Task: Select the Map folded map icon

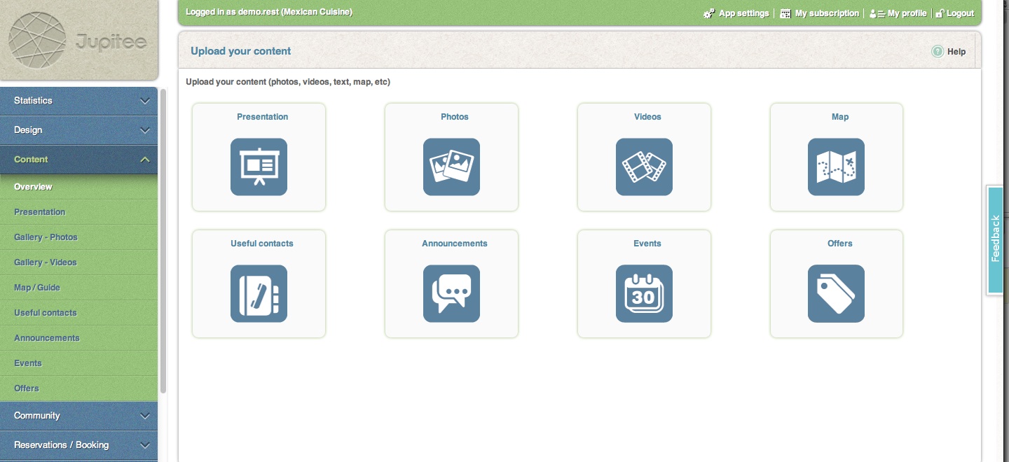Action: tap(836, 167)
